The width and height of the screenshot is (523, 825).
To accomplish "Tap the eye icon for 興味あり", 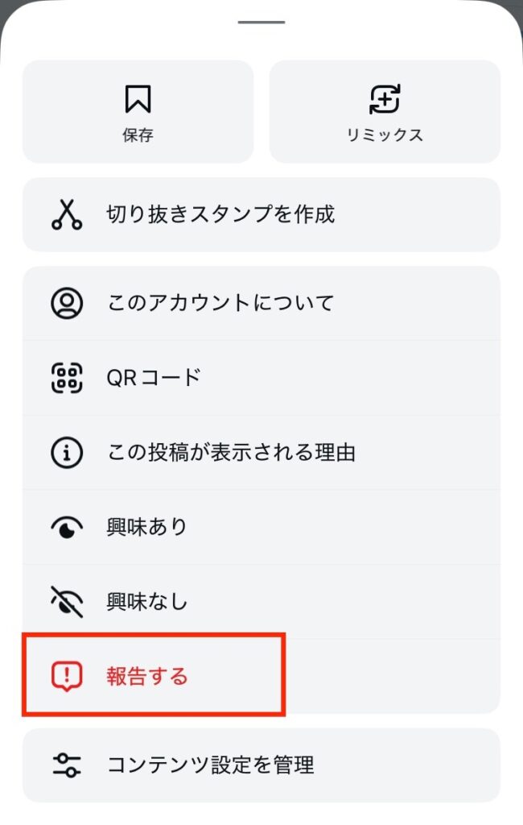I will coord(67,528).
